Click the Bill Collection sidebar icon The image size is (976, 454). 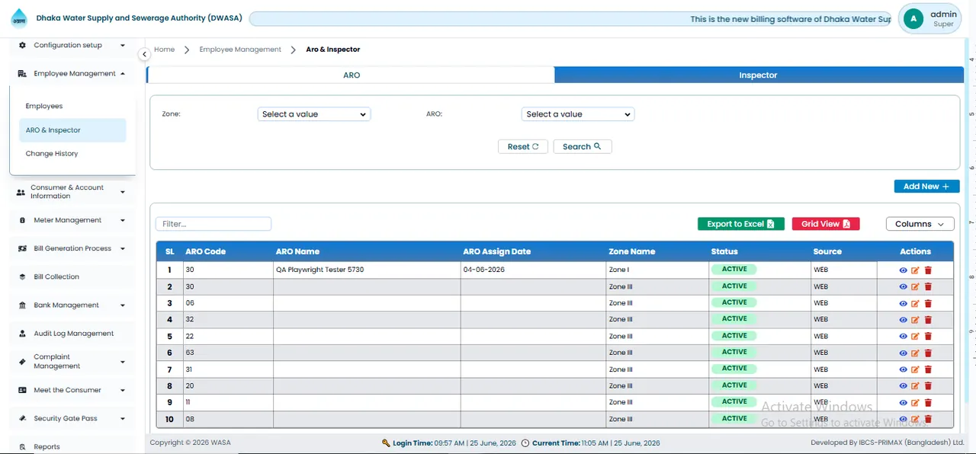click(x=22, y=277)
